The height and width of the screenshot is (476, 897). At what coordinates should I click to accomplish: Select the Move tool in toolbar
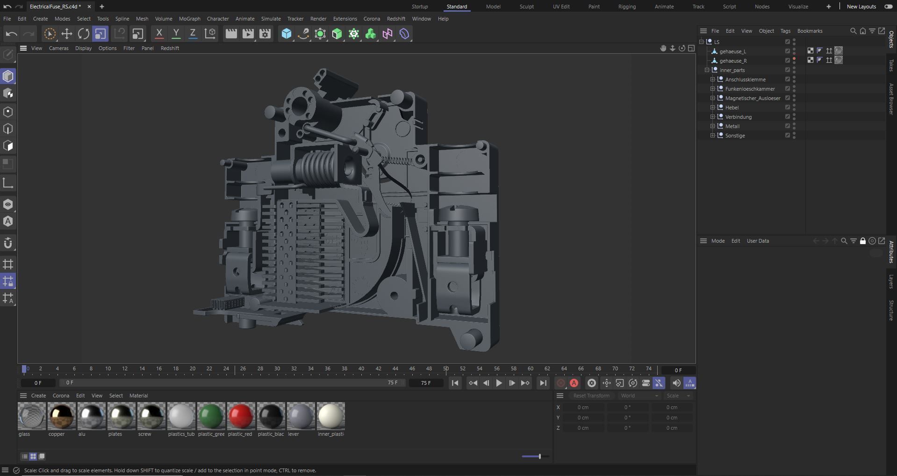point(66,34)
